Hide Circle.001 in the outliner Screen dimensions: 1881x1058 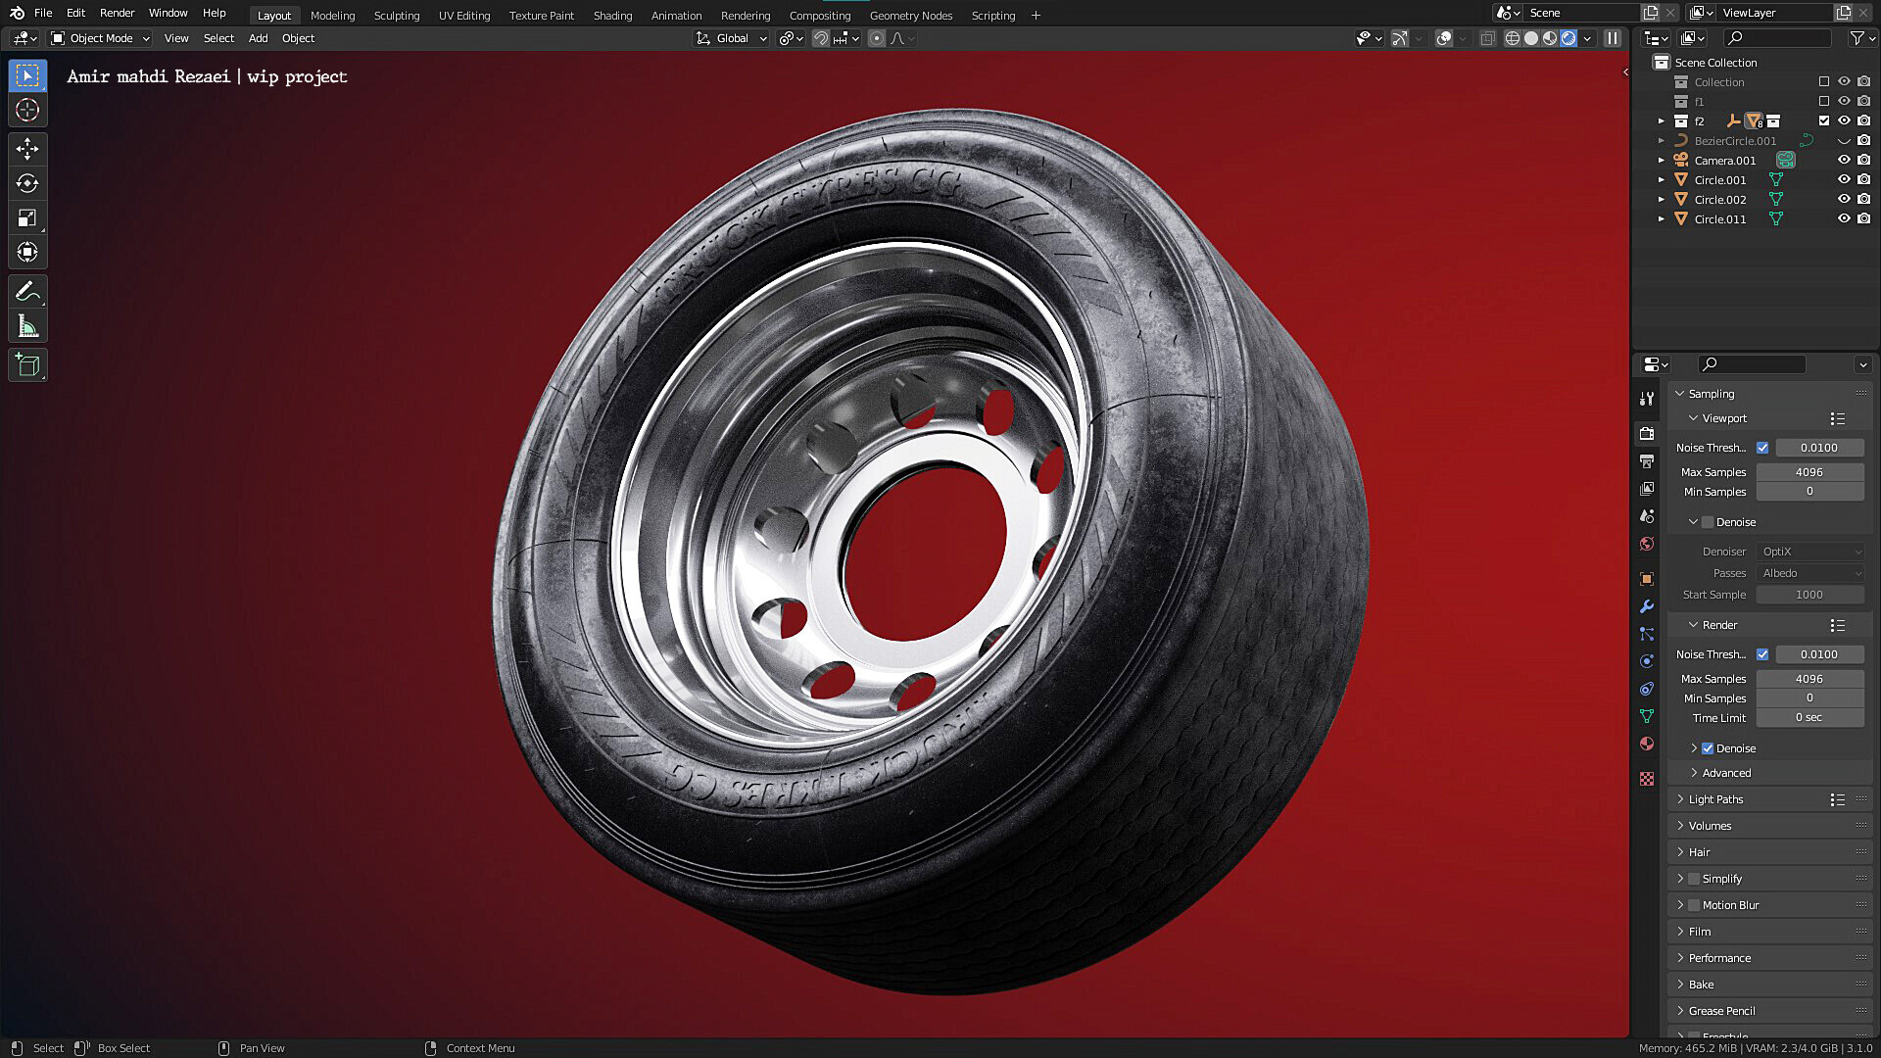click(x=1845, y=179)
